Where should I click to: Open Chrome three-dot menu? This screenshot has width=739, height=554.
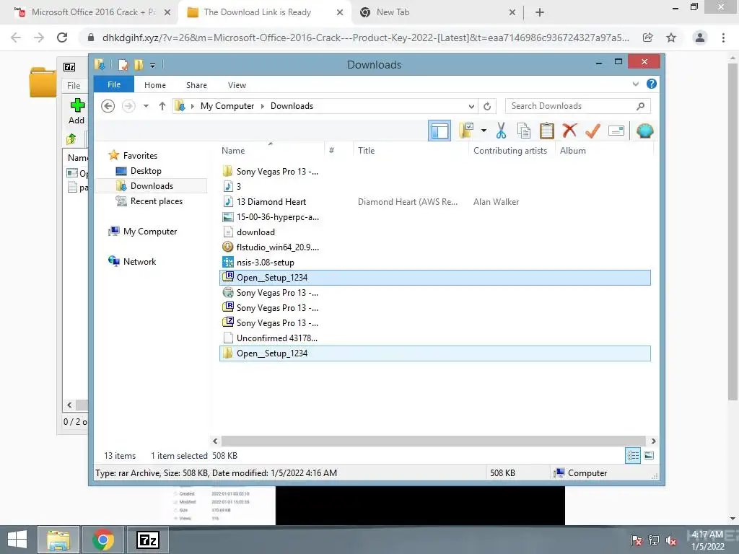point(723,38)
